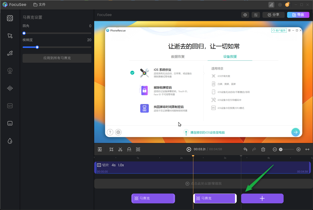
Task: Click 请连接您的iOS设备至电脑 text
Action: (x=207, y=132)
